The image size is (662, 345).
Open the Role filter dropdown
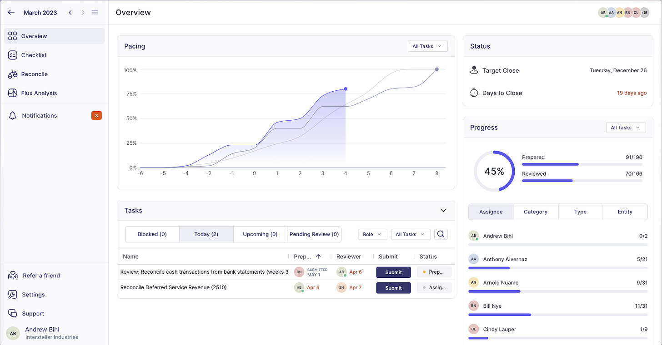click(372, 234)
